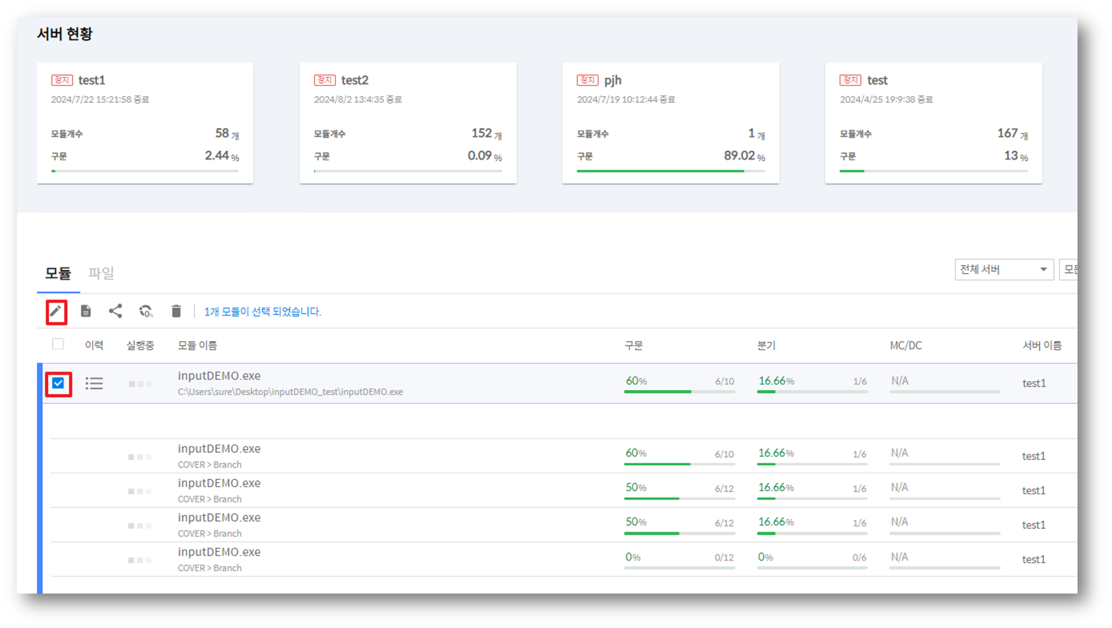The width and height of the screenshot is (1112, 628).
Task: Open the test1 server status card
Action: pyautogui.click(x=145, y=123)
